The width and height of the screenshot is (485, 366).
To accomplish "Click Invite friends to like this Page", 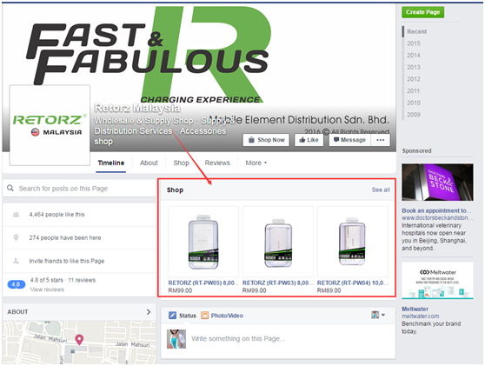I will pos(67,261).
